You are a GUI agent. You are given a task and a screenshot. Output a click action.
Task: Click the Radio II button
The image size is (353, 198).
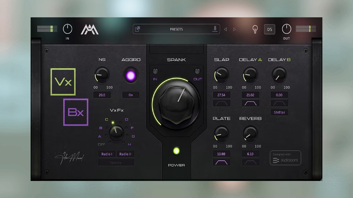click(x=125, y=154)
